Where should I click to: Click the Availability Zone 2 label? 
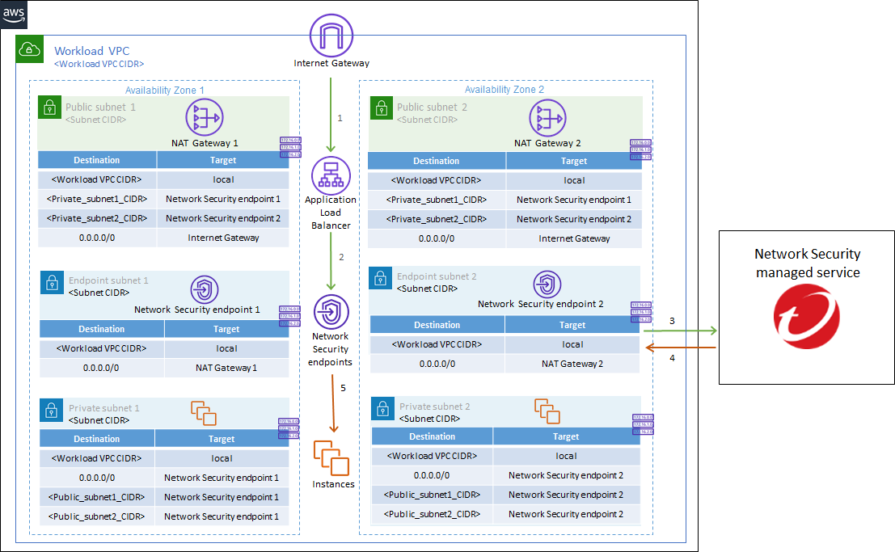click(x=504, y=90)
